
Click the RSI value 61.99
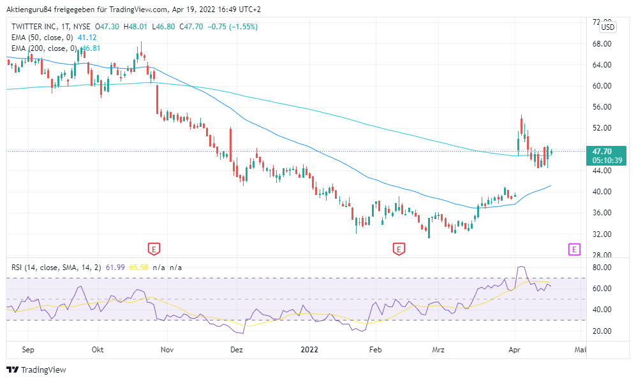click(x=115, y=268)
